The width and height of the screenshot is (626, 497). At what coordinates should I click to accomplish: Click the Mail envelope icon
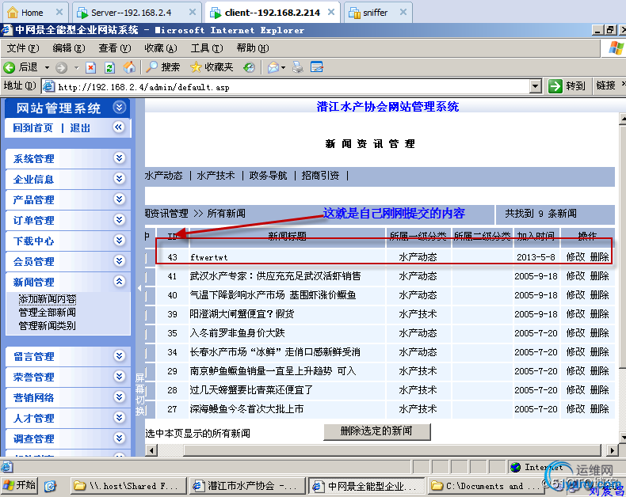point(273,67)
